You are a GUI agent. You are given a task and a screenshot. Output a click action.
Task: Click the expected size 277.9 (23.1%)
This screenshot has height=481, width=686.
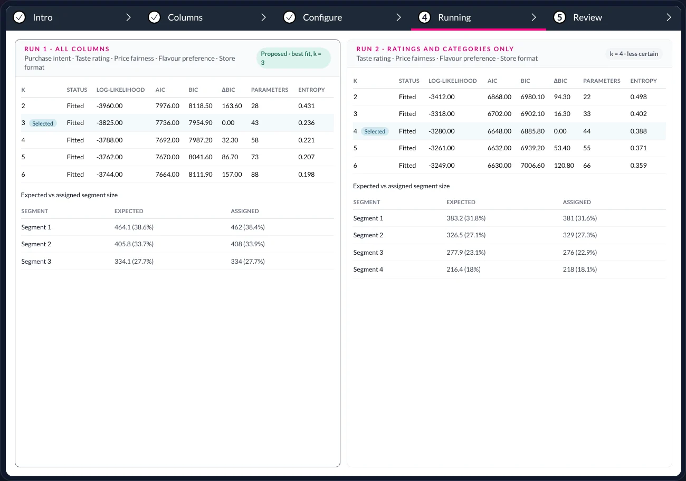(466, 253)
